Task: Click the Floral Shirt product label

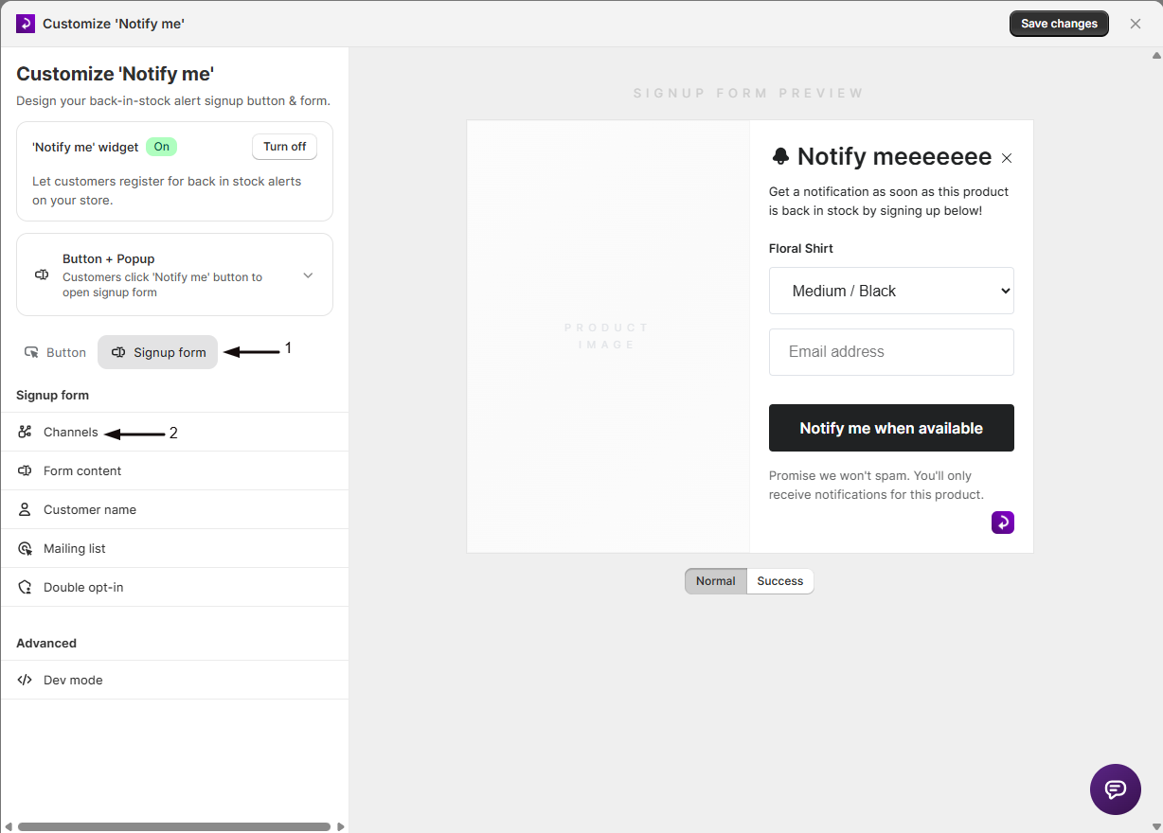Action: point(801,248)
